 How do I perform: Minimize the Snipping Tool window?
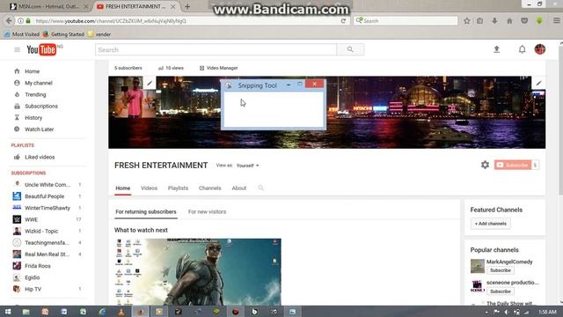tap(289, 85)
